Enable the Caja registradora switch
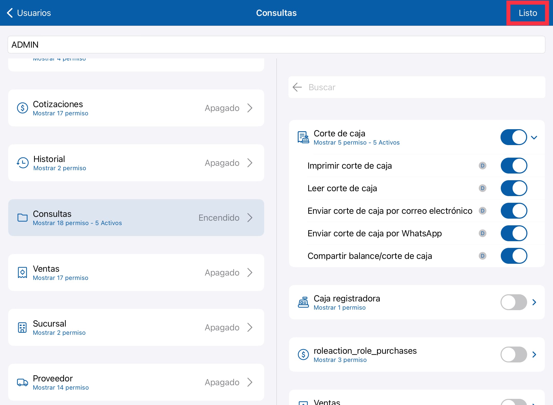The image size is (553, 405). (x=514, y=302)
